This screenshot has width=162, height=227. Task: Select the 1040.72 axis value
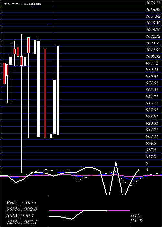tap(153, 30)
